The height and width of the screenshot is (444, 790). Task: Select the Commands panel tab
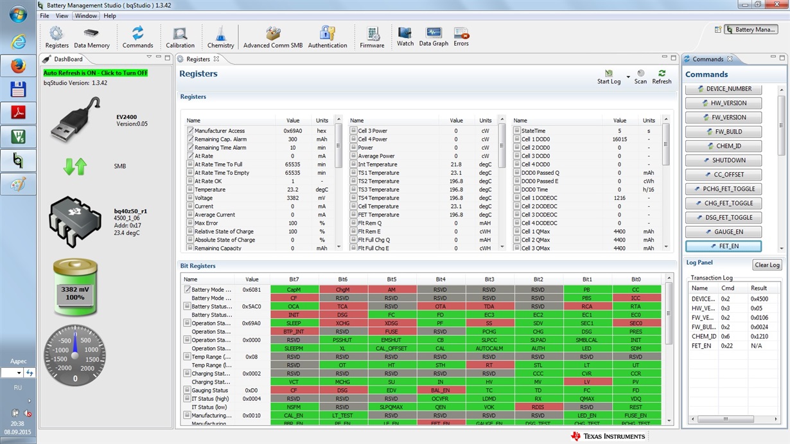point(708,59)
